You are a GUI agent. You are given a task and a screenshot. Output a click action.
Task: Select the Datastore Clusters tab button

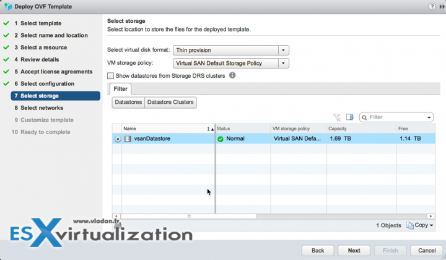click(x=170, y=103)
